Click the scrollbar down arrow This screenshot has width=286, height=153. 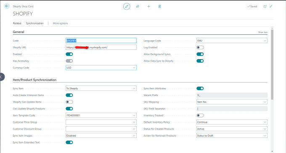click(x=272, y=151)
